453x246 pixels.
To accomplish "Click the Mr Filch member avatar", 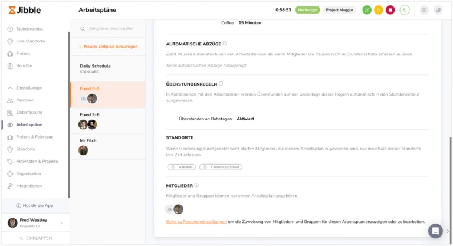I will point(83,150).
